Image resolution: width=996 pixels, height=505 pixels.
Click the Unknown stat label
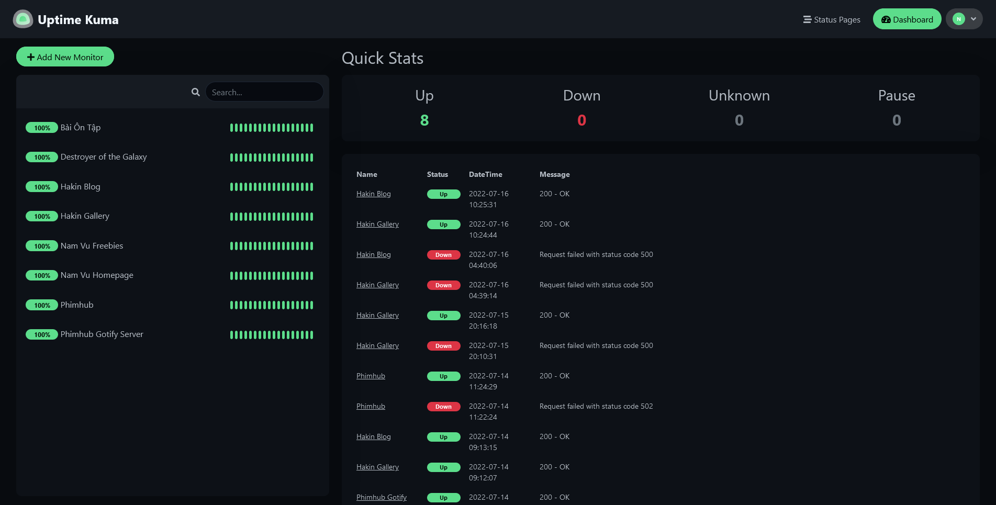[x=739, y=95]
